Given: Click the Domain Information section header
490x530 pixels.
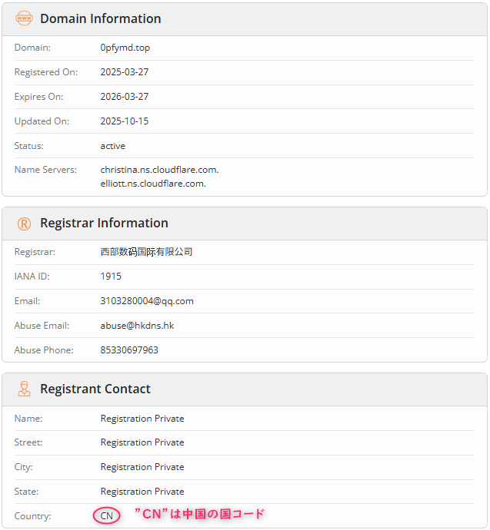Looking at the screenshot, I should click(x=101, y=18).
